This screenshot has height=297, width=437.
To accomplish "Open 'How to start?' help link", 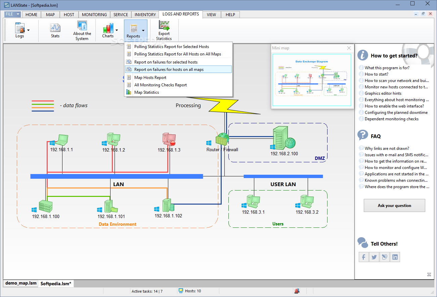I will (x=377, y=74).
